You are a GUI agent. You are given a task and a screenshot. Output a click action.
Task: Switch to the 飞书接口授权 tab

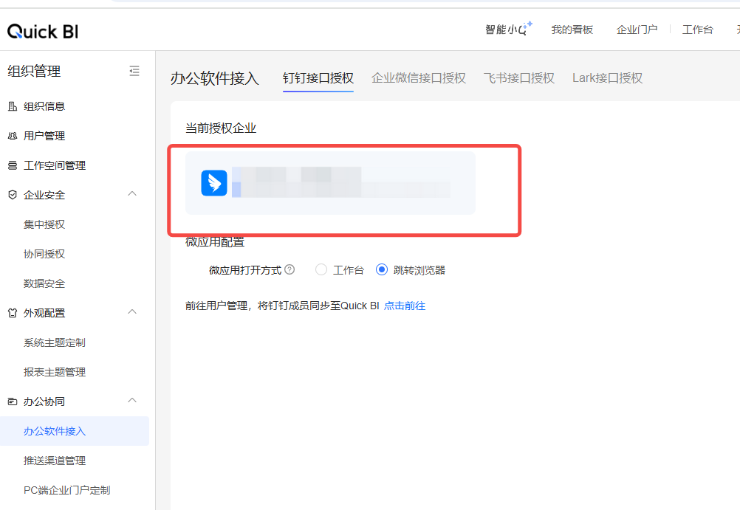[518, 77]
